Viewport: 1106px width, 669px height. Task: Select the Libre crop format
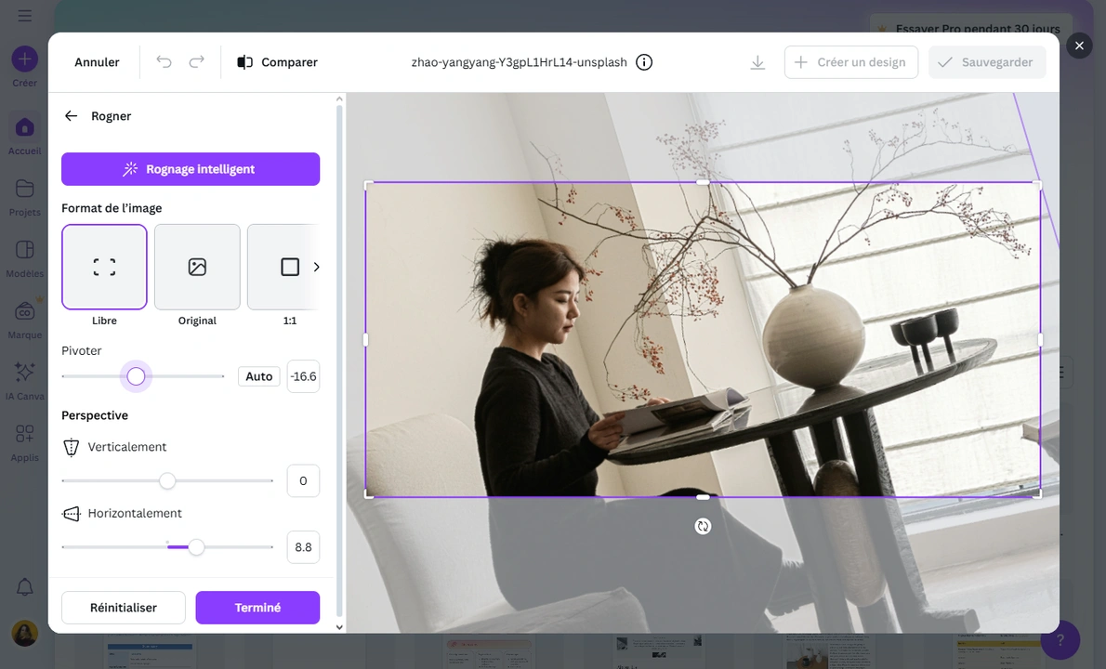[x=104, y=267]
